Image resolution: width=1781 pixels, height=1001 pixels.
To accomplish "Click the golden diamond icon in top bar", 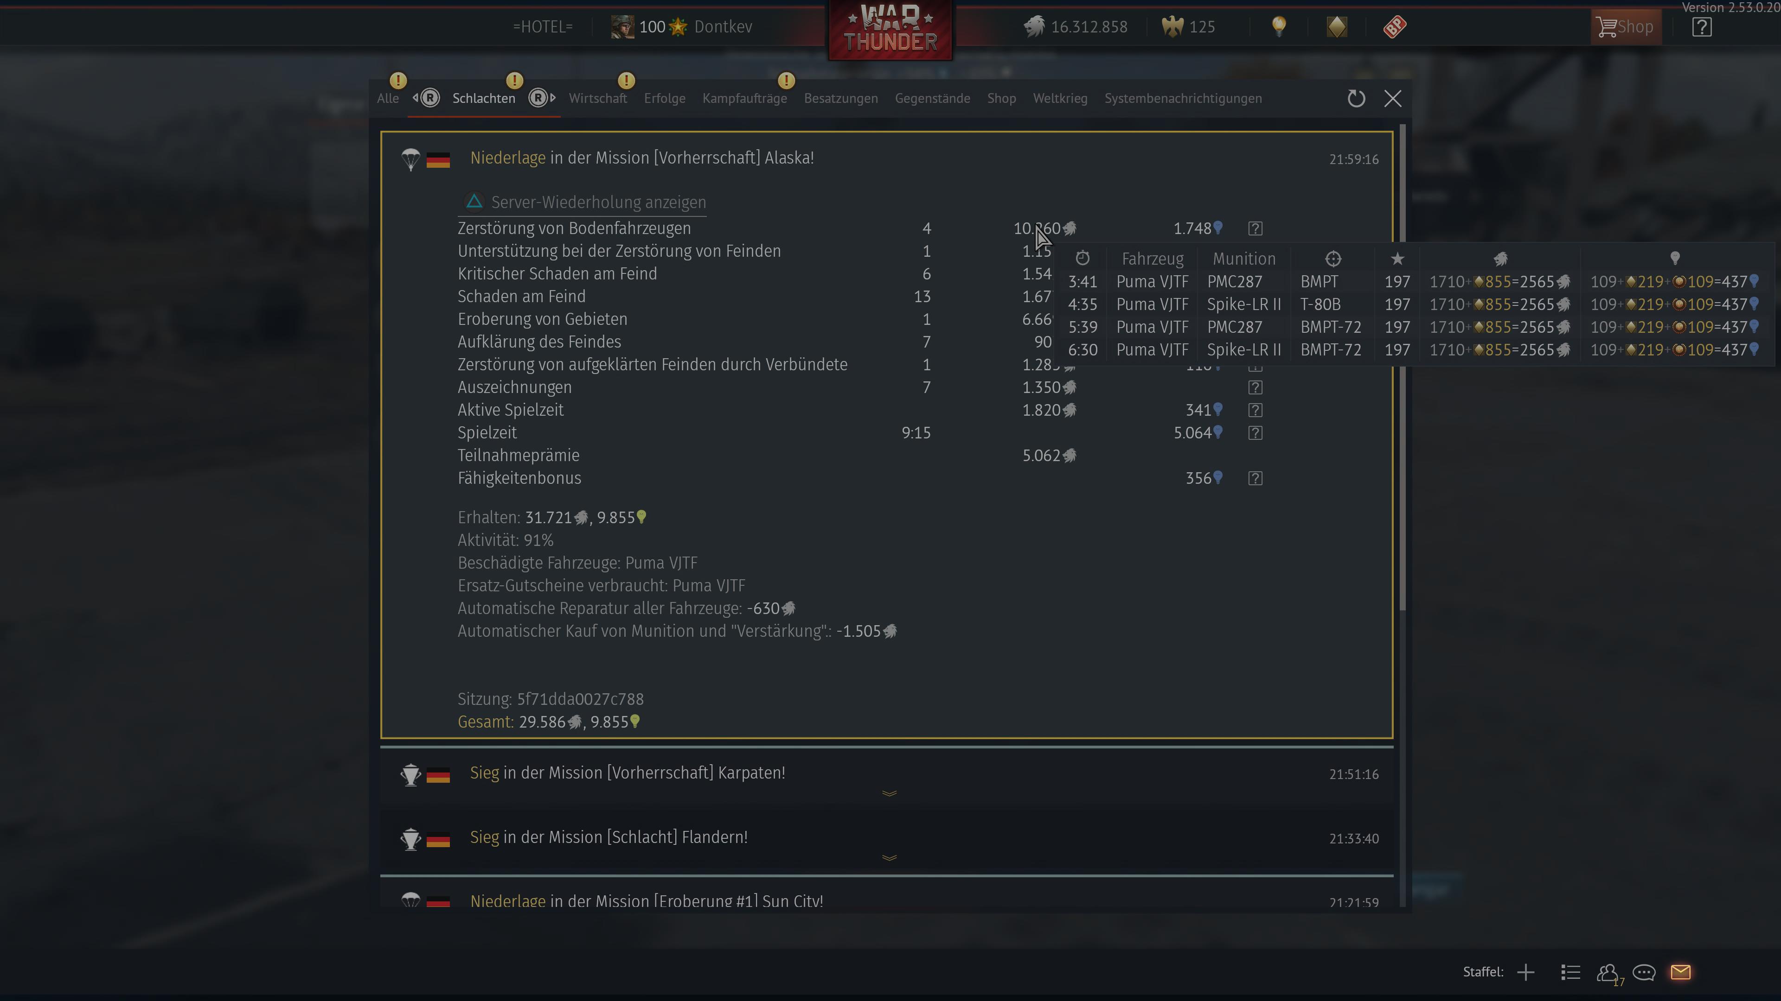I will (1336, 27).
